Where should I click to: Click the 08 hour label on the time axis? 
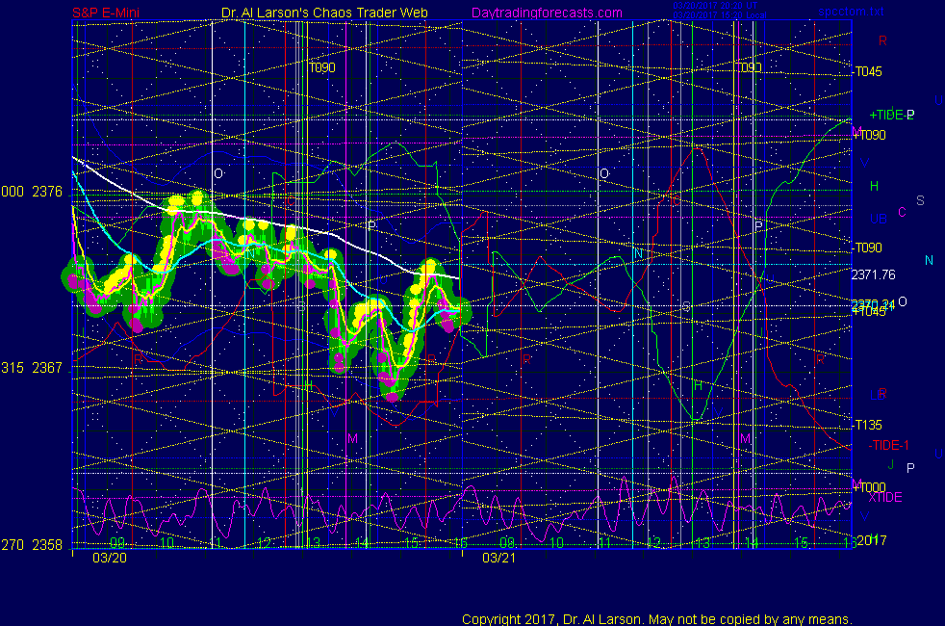click(507, 543)
